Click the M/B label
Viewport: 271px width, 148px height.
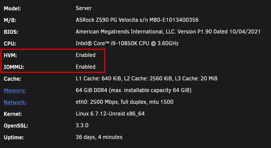click(x=10, y=20)
